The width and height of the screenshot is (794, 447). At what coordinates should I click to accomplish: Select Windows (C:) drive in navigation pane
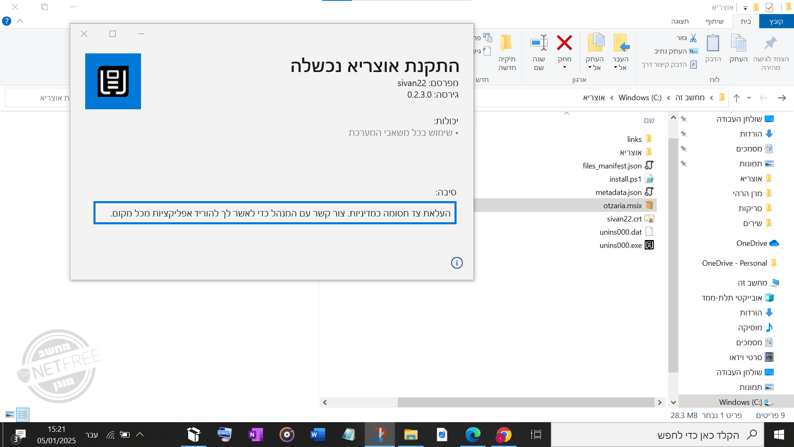[746, 402]
